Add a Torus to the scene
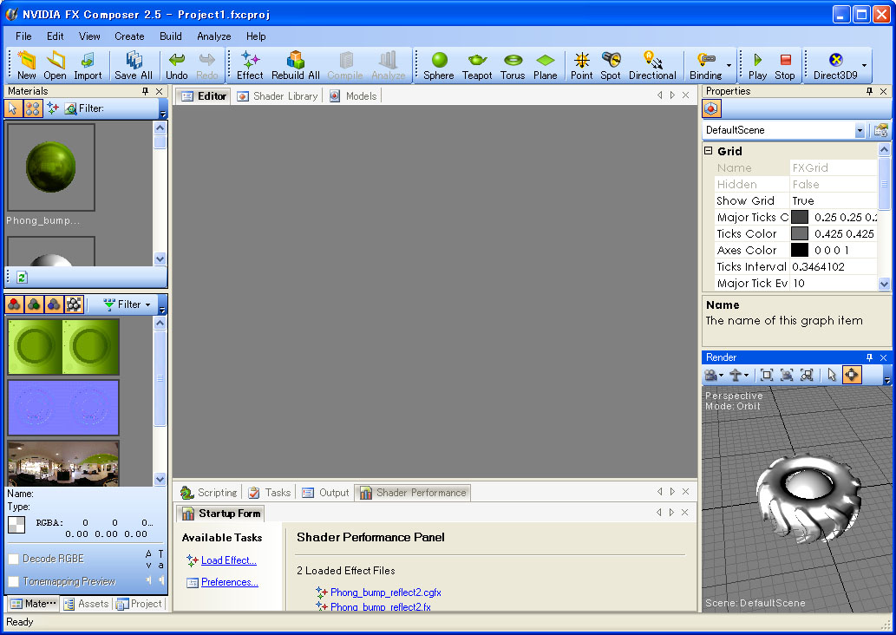Image resolution: width=896 pixels, height=635 pixels. pyautogui.click(x=513, y=66)
